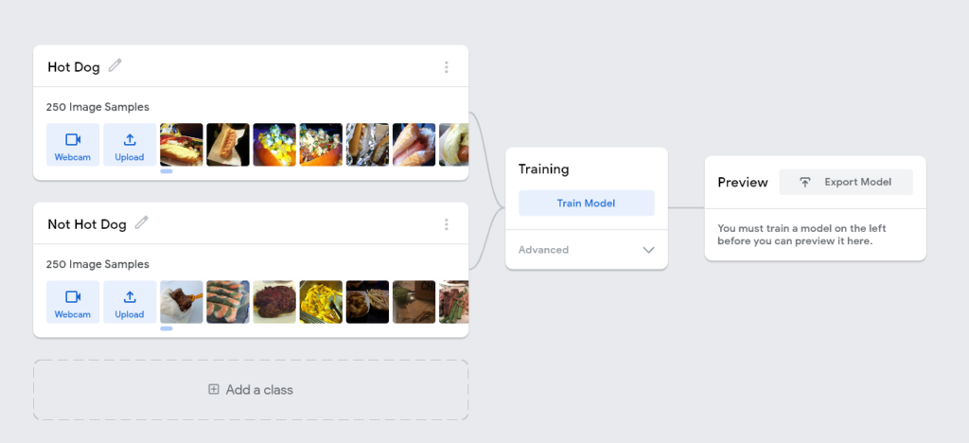Click the Not Hot Dog samples scroll indicator
Viewport: 969px width, 443px height.
167,328
